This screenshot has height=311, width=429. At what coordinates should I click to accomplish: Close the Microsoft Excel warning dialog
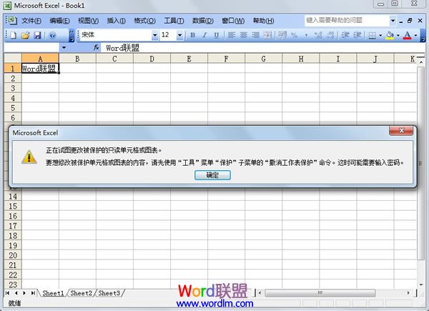pos(401,131)
